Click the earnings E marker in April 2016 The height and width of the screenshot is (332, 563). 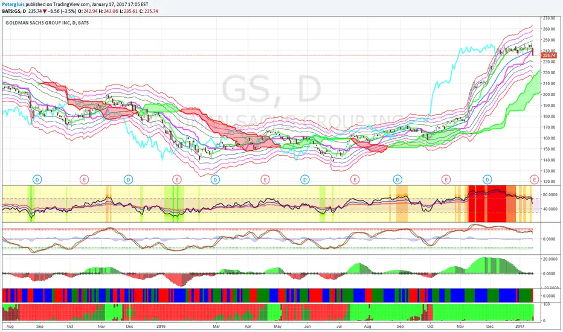point(265,179)
